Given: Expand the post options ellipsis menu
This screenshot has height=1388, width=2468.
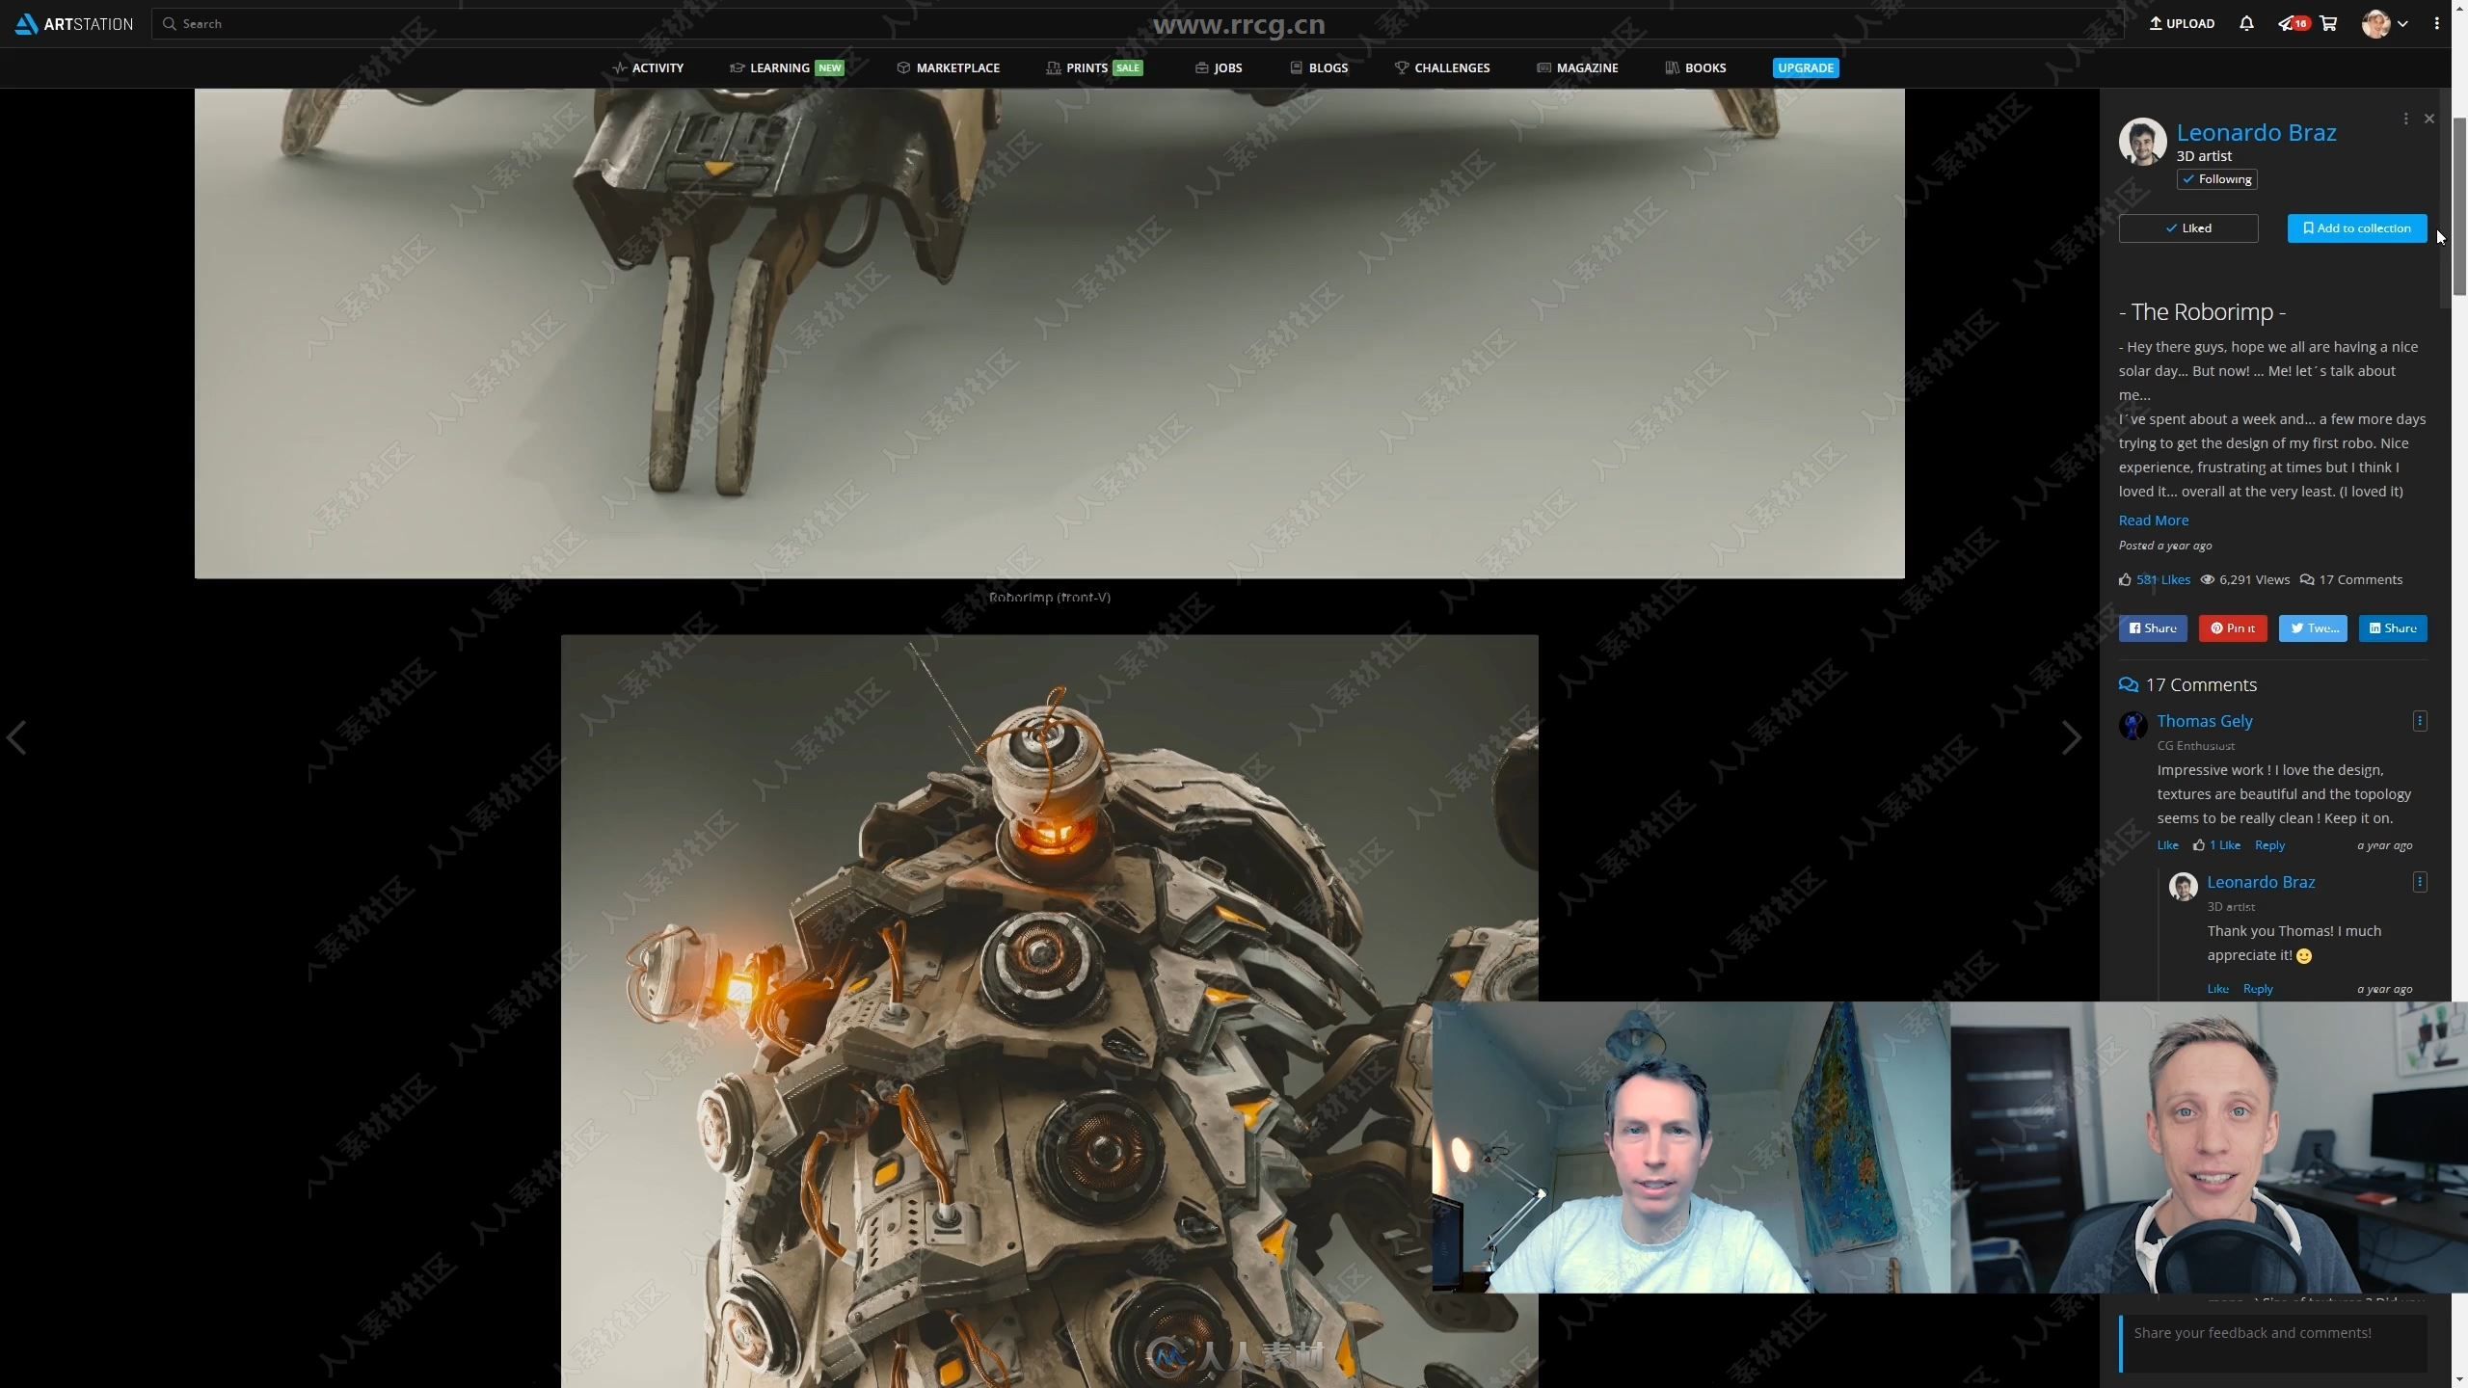Looking at the screenshot, I should (x=2405, y=119).
